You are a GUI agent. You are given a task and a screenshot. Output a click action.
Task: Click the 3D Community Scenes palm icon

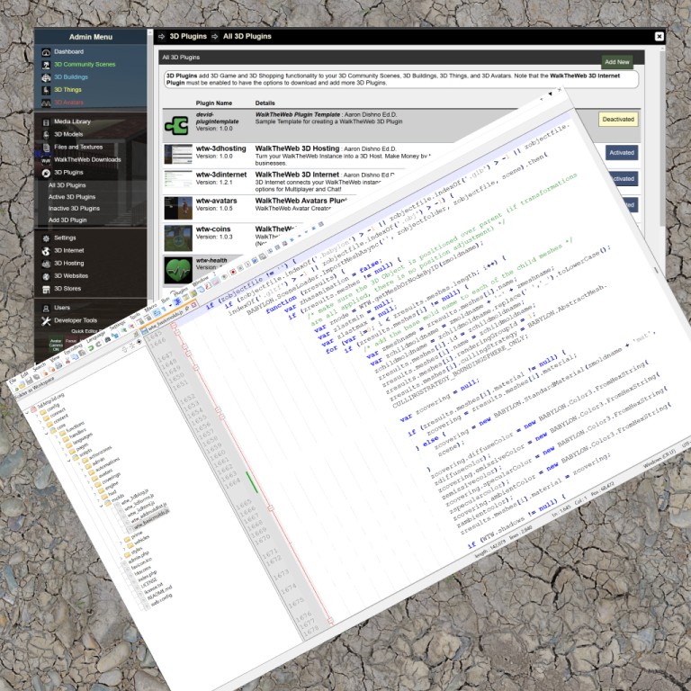coord(46,65)
